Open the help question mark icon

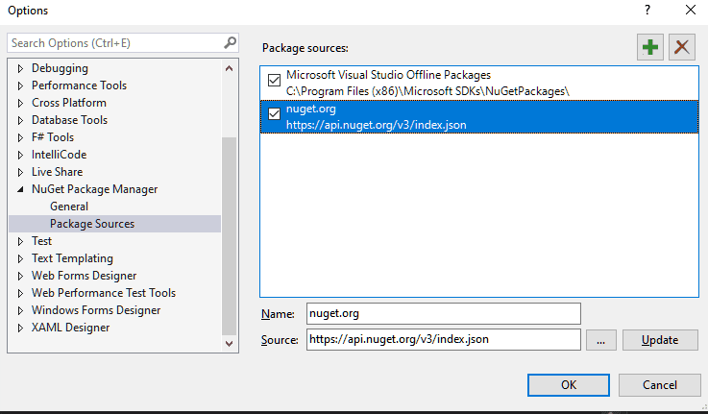tap(647, 10)
